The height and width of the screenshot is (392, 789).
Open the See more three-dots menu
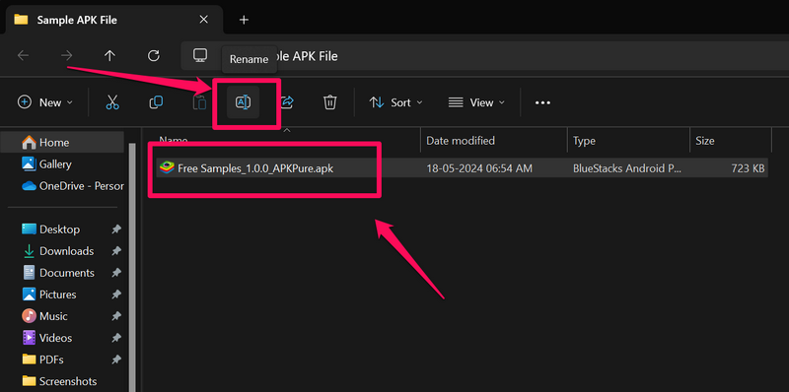tap(542, 102)
